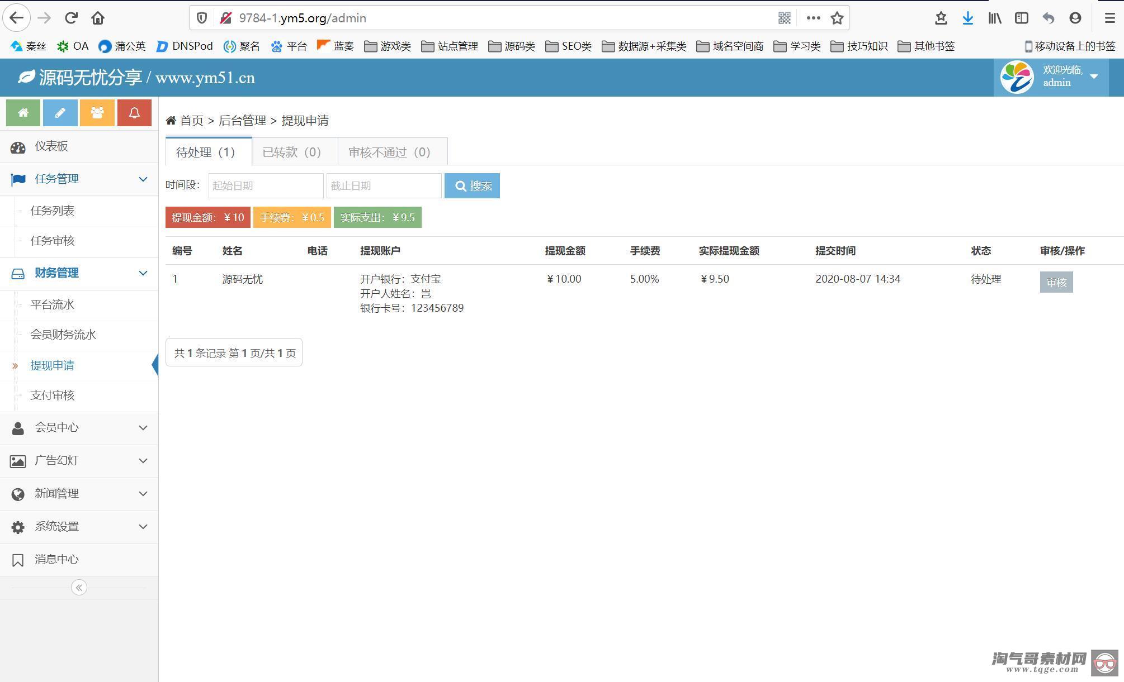1124x682 pixels.
Task: Click the tracking protection shield icon
Action: click(x=202, y=18)
